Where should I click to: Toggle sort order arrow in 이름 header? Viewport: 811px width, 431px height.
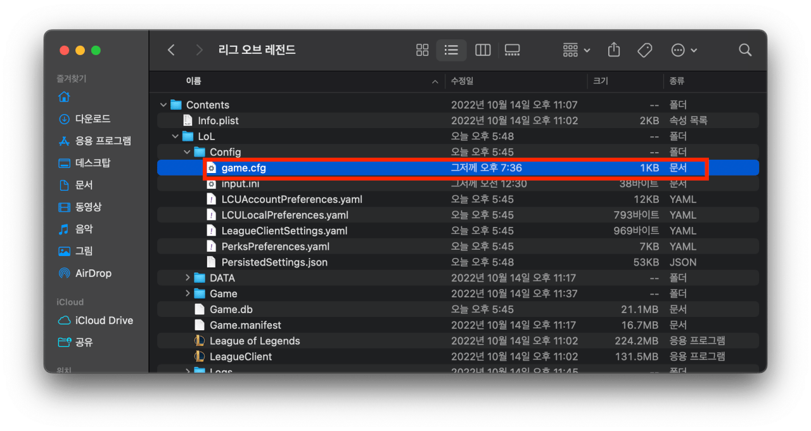(x=435, y=82)
